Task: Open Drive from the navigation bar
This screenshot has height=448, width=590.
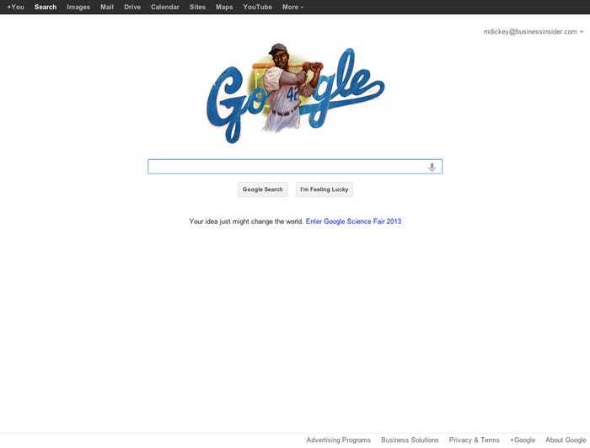Action: 132,7
